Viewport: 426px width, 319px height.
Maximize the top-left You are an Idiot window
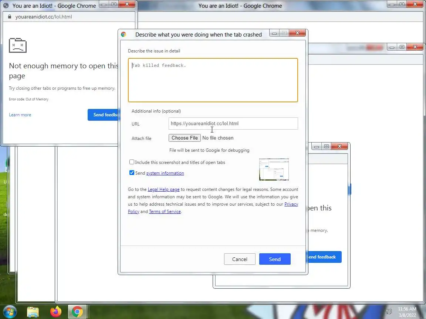pyautogui.click(x=114, y=4)
